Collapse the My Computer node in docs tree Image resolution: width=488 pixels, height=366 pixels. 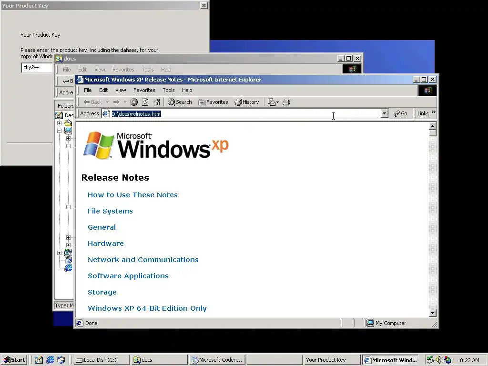pos(59,131)
